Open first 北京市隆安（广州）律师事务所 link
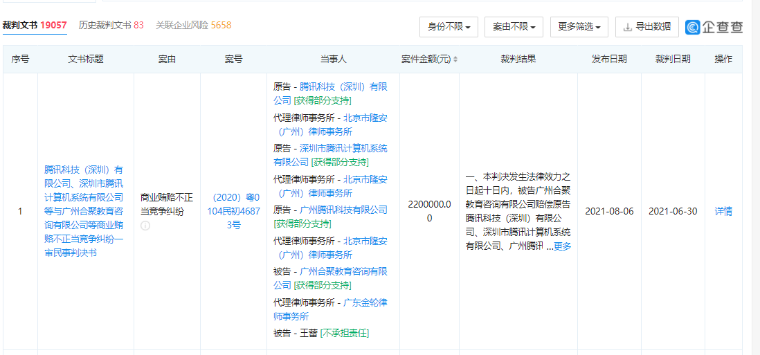Screen dimensions: 760x355 331,125
